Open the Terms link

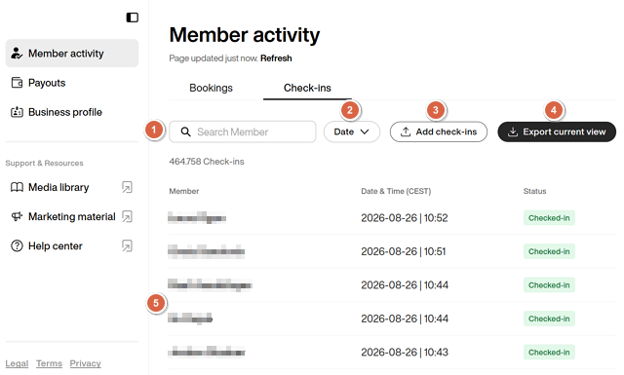click(x=49, y=363)
